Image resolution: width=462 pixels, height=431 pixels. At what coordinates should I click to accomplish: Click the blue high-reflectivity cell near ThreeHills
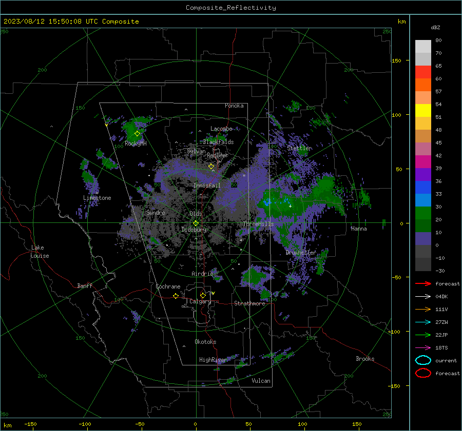[267, 202]
